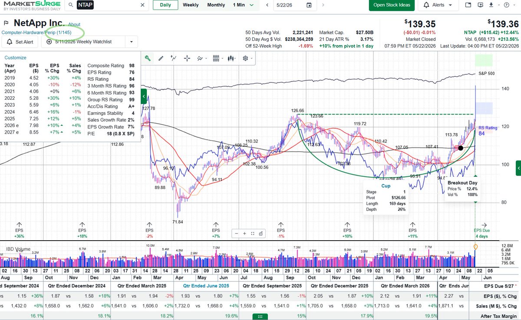Image resolution: width=521 pixels, height=320 pixels.
Task: Clear the NTAP search with the X
Action: pos(143,5)
